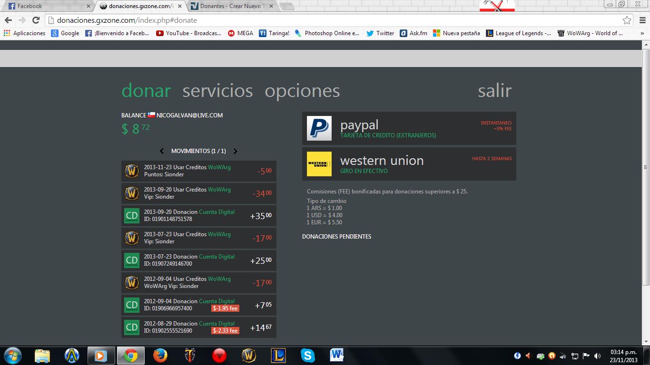The height and width of the screenshot is (365, 650).
Task: Click the PayPal logo icon
Action: 319,128
